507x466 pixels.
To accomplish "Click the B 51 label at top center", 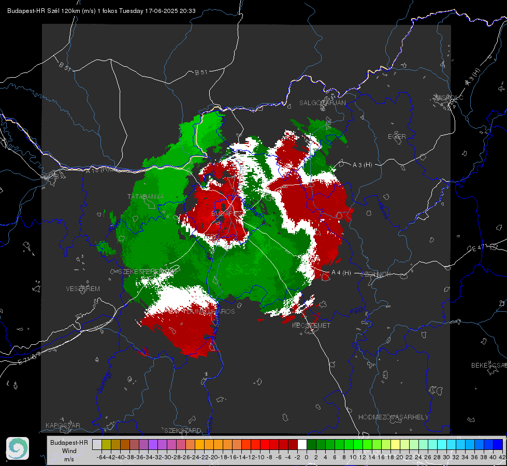I will 201,72.
